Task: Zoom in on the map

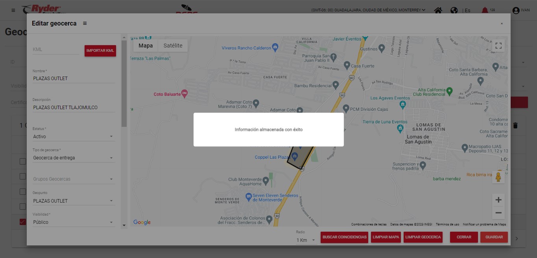Action: [498, 200]
